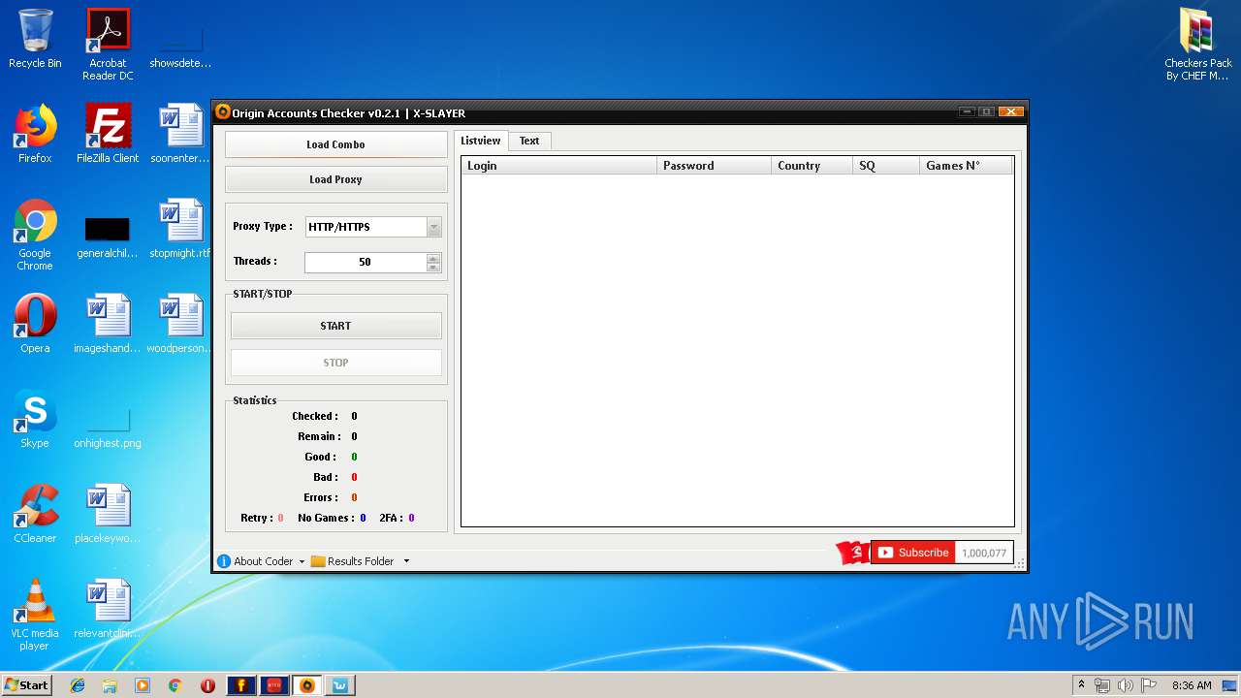Open the About Coder menu
1241x698 pixels.
263,561
